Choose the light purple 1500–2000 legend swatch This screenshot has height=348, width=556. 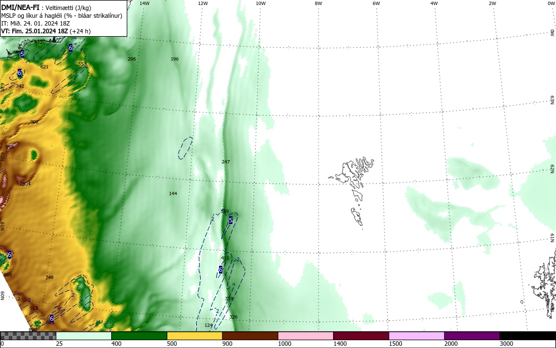tap(416, 336)
